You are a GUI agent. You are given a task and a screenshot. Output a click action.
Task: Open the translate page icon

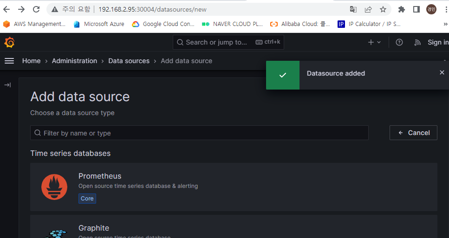coord(353,9)
